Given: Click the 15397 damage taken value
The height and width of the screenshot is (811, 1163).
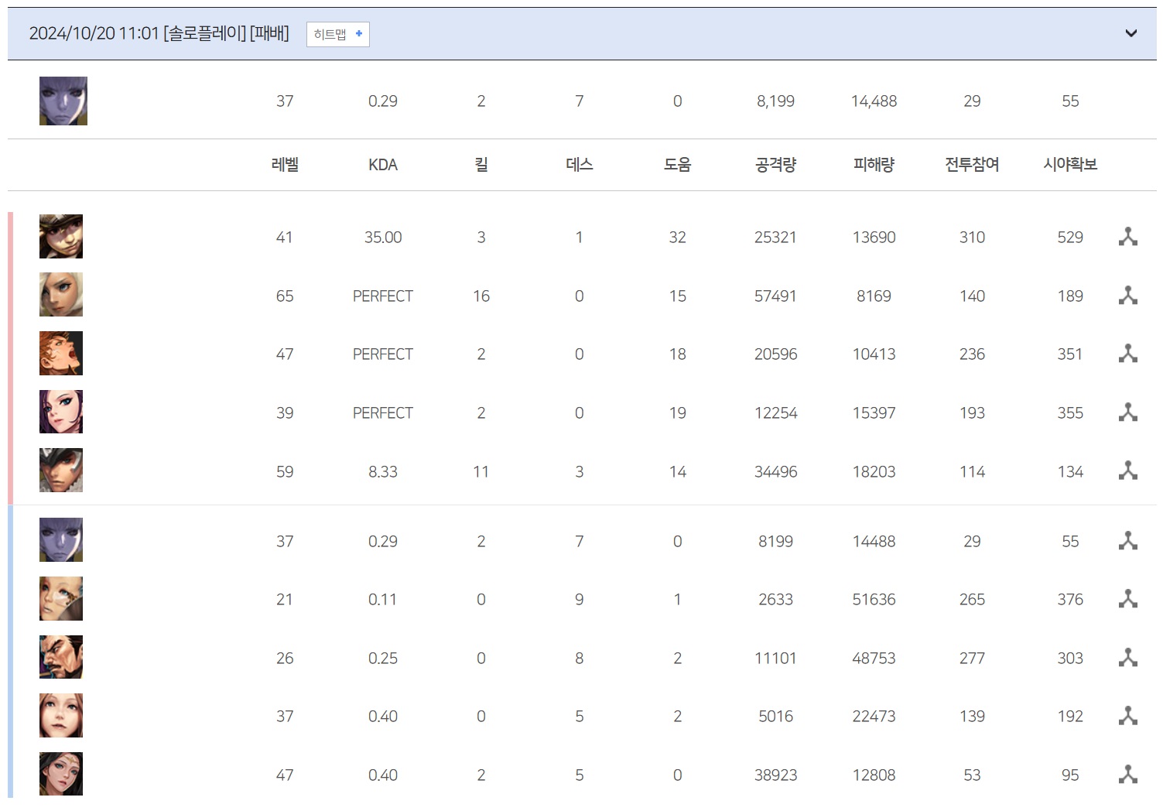Looking at the screenshot, I should coord(874,412).
